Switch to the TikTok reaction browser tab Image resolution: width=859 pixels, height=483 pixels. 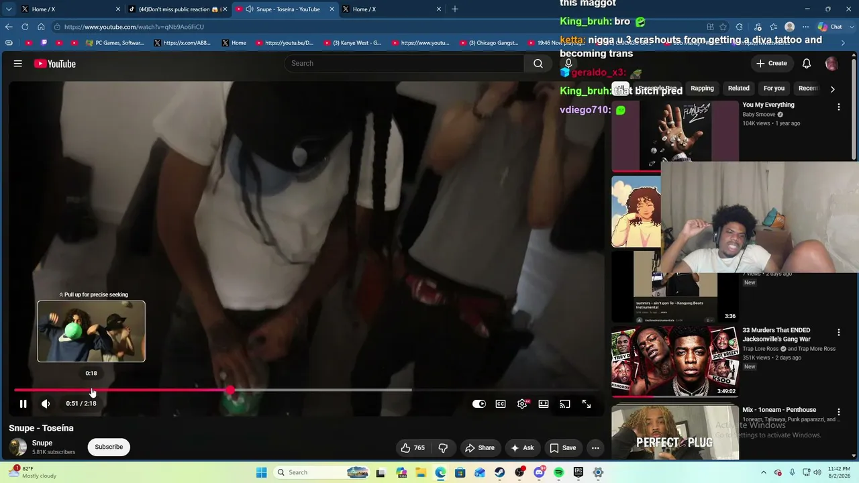tap(177, 9)
